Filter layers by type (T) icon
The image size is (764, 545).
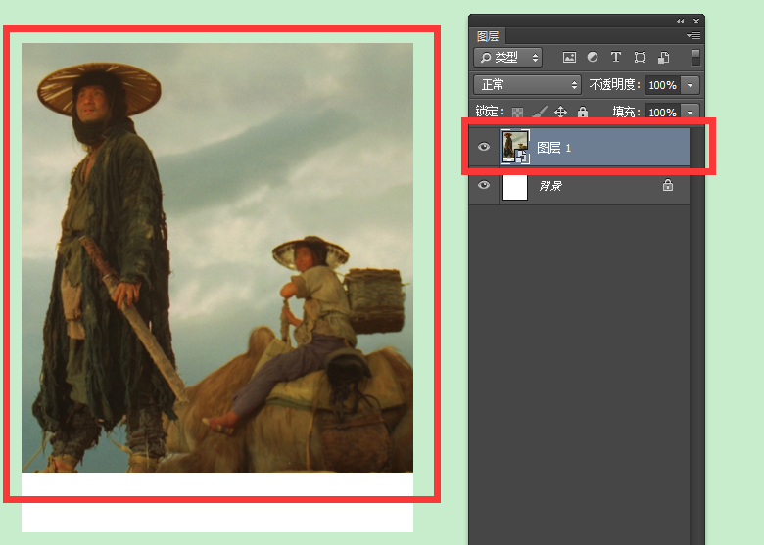[616, 57]
